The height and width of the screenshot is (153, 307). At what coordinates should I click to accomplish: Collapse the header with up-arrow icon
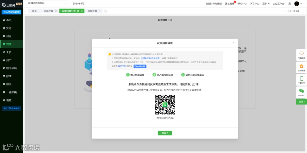click(290, 11)
